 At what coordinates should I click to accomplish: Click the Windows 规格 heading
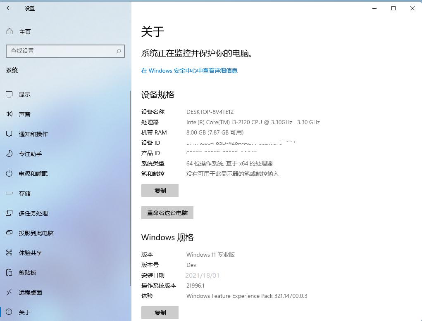[x=167, y=237]
